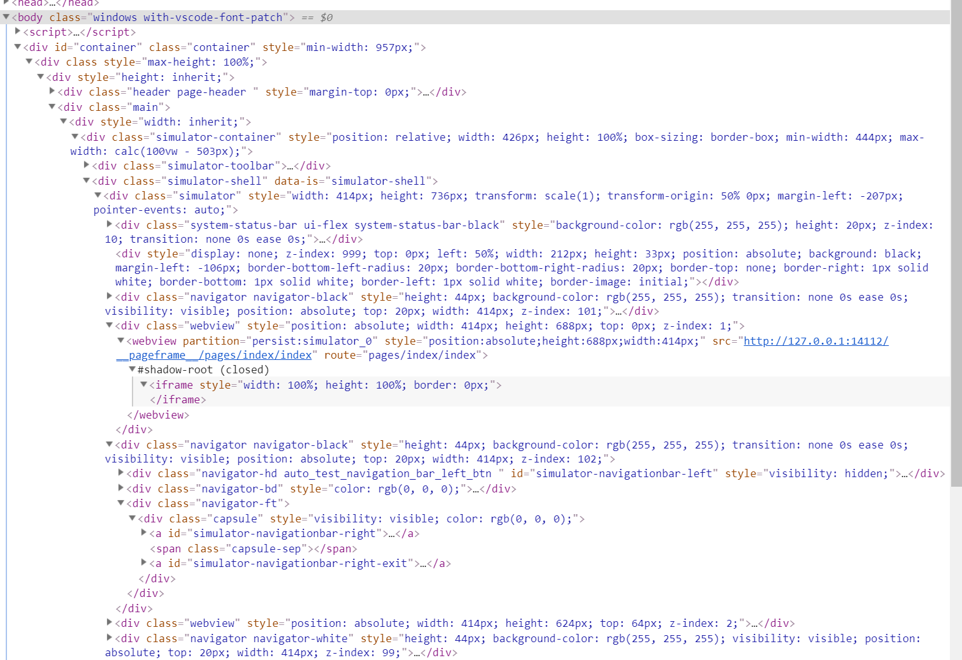
Task: Collapse the div class="simulator" node
Action: [x=98, y=196]
